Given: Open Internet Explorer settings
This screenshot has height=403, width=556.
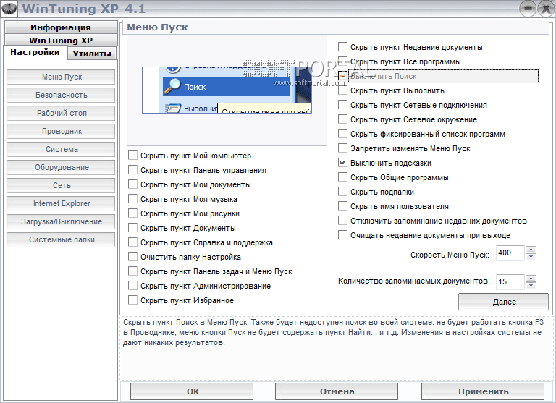Looking at the screenshot, I should pyautogui.click(x=61, y=203).
